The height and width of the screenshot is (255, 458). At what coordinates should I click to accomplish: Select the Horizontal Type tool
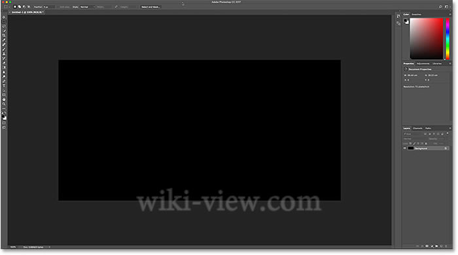[4, 85]
